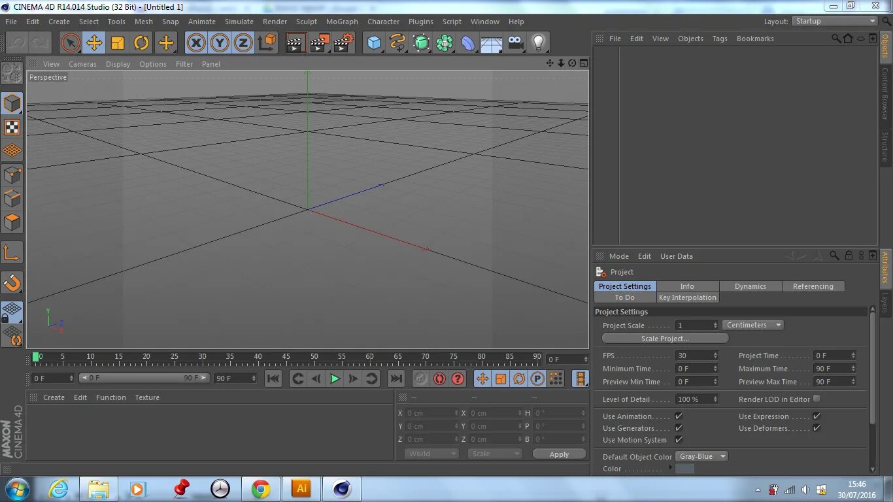Open the Simulate menu
This screenshot has height=502, width=893.
pyautogui.click(x=239, y=22)
